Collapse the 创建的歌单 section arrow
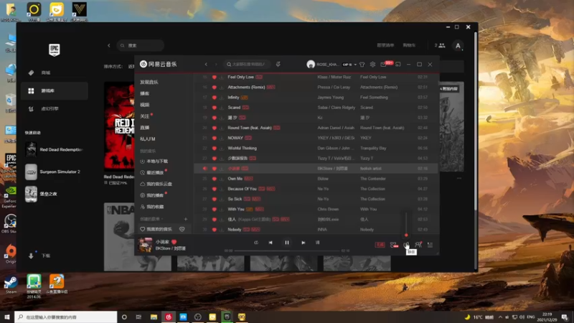 click(162, 219)
